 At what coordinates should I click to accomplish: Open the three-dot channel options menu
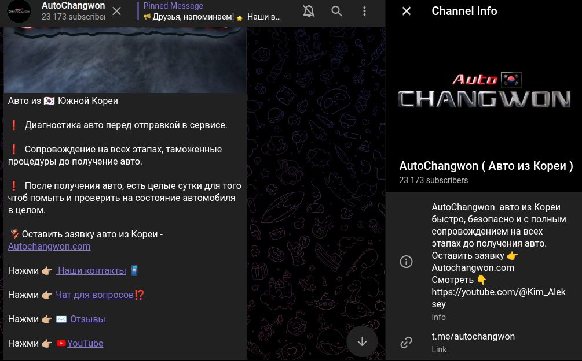point(364,11)
